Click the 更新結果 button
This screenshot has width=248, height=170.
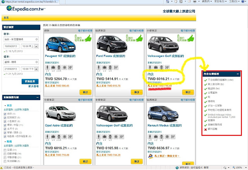tap(30, 81)
